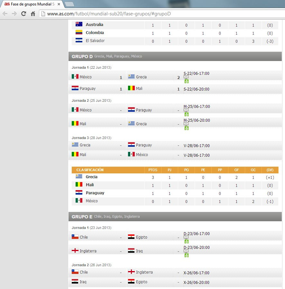The image size is (285, 289).
Task: Click the browser Back arrow button
Action: 5,13
